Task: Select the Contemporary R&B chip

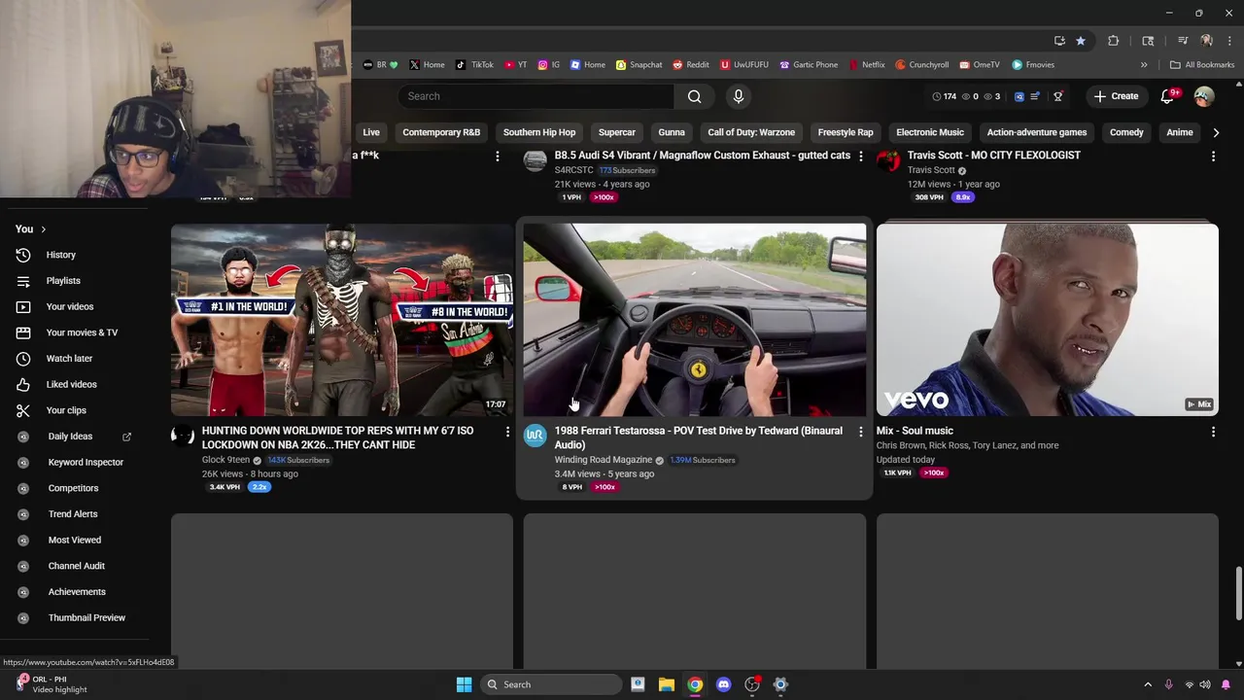Action: point(441,132)
